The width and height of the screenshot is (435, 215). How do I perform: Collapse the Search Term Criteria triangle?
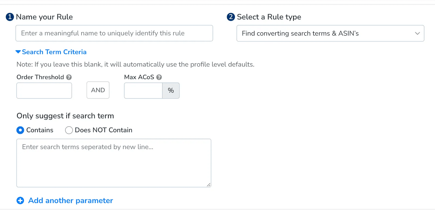[x=18, y=52]
